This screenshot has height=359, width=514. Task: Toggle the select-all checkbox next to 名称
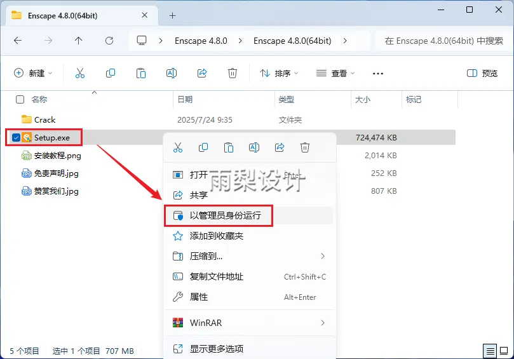coord(20,99)
